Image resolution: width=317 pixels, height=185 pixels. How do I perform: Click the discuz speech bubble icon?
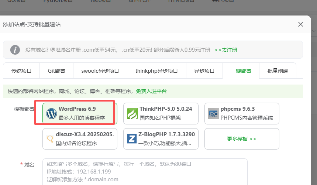pos(50,139)
